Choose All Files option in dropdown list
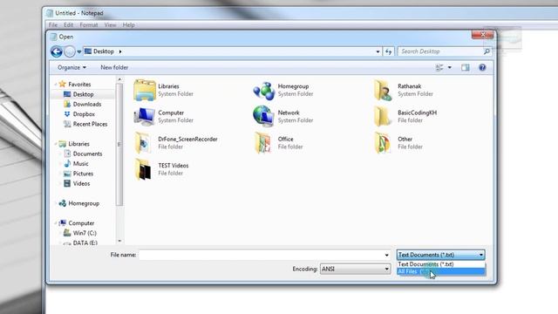Image resolution: width=558 pixels, height=314 pixels. (x=441, y=271)
